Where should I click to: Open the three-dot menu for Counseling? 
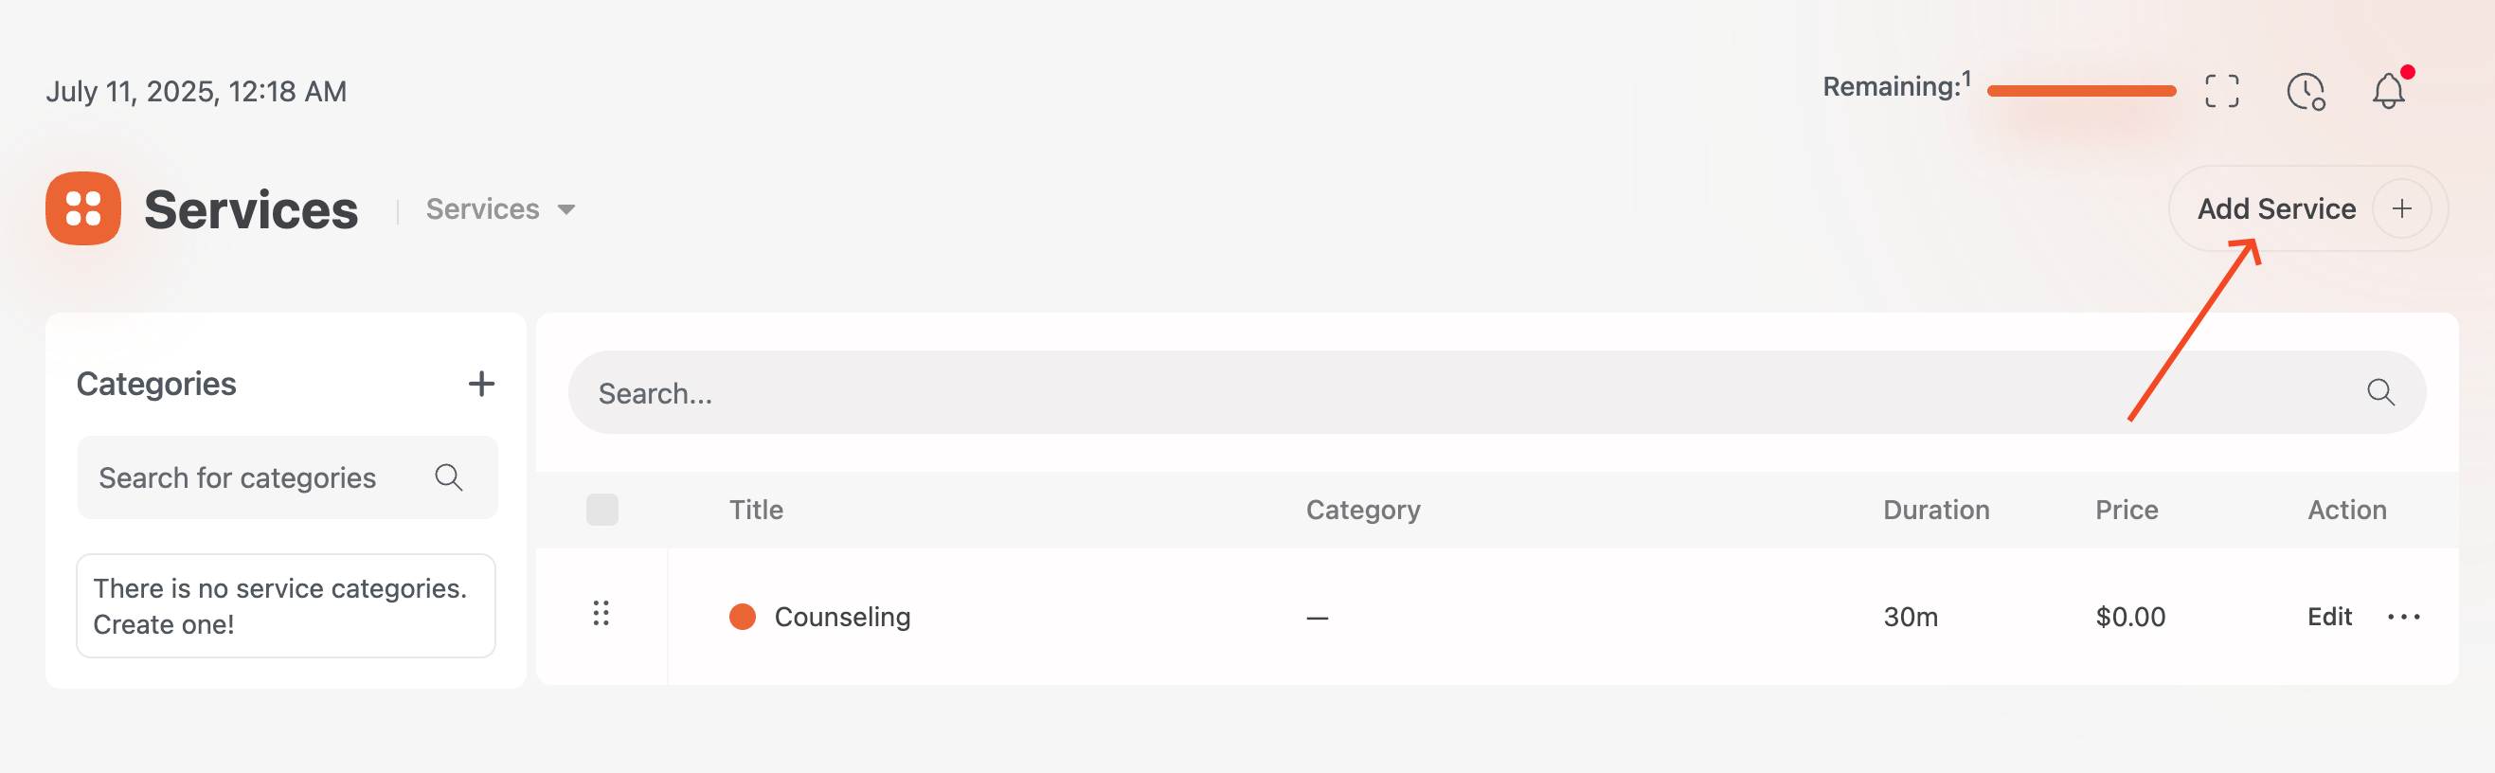(2403, 616)
